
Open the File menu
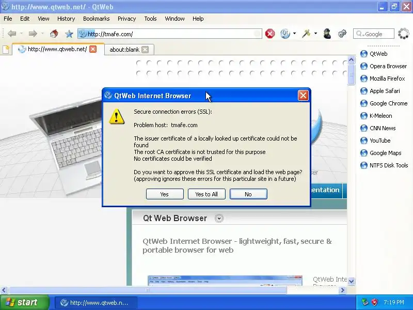pyautogui.click(x=8, y=19)
